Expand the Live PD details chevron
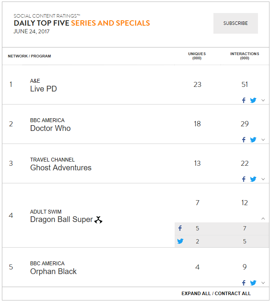 tap(263, 100)
